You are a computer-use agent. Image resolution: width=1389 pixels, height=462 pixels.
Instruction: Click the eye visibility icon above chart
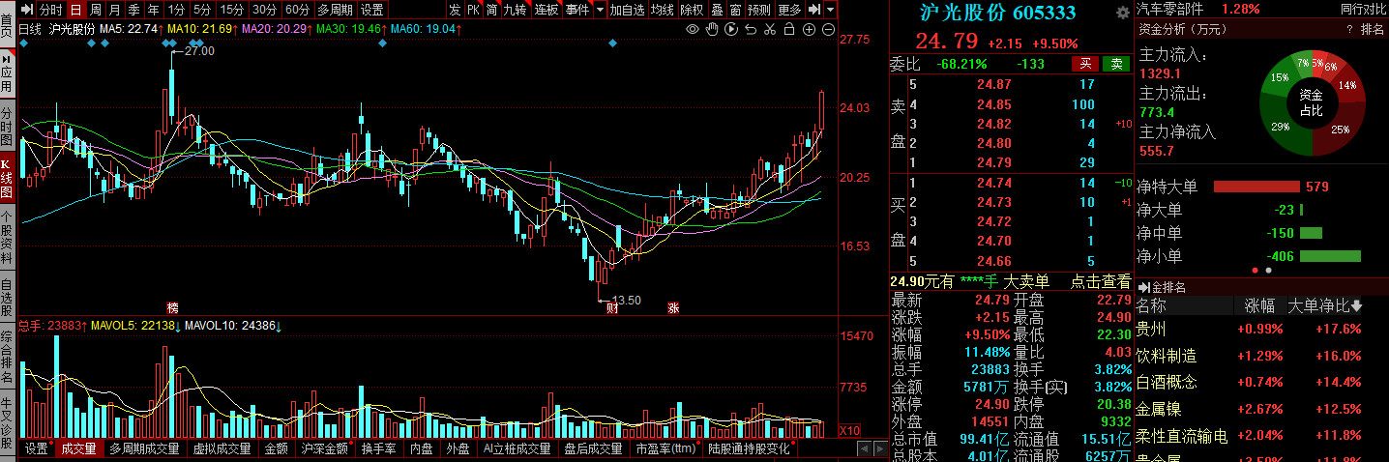point(692,30)
